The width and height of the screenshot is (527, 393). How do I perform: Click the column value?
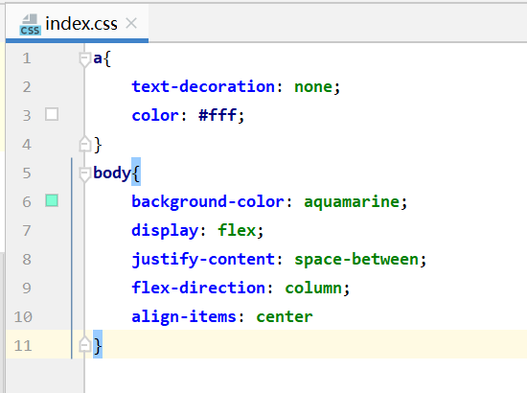pos(313,289)
